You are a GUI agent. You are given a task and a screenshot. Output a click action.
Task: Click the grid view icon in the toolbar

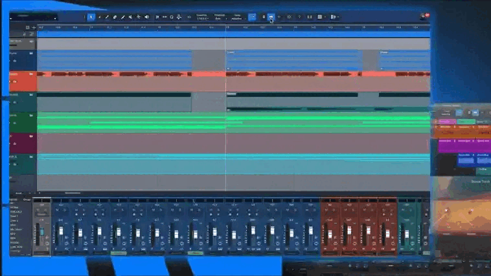coord(320,17)
